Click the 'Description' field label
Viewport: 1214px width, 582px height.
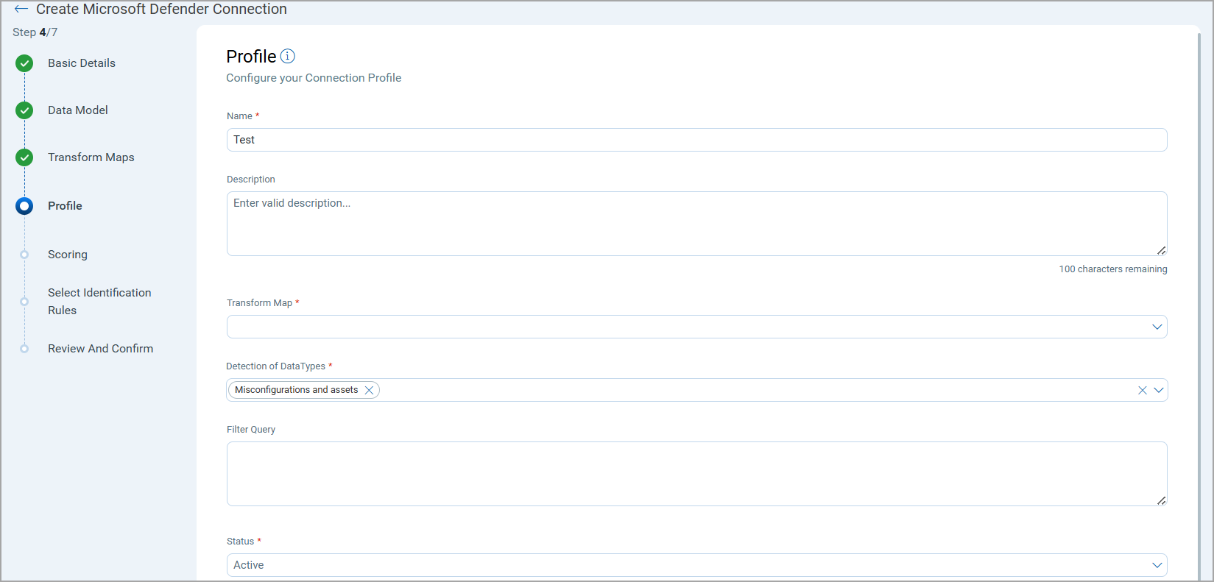click(x=251, y=180)
